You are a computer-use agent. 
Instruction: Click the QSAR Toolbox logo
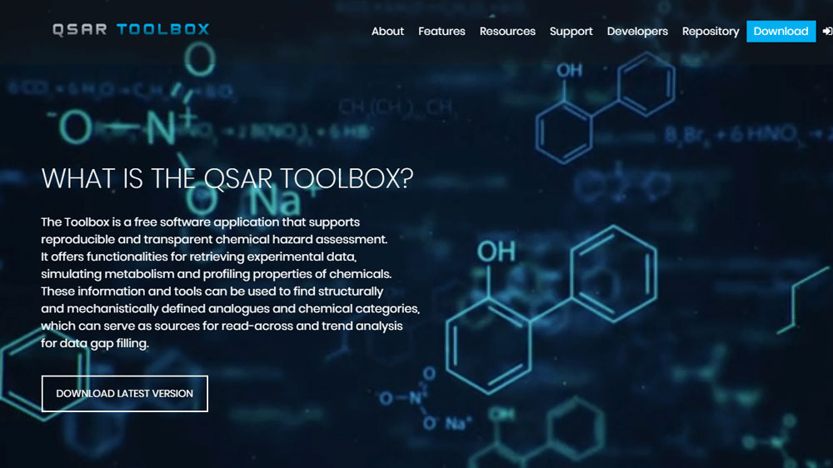click(x=131, y=29)
